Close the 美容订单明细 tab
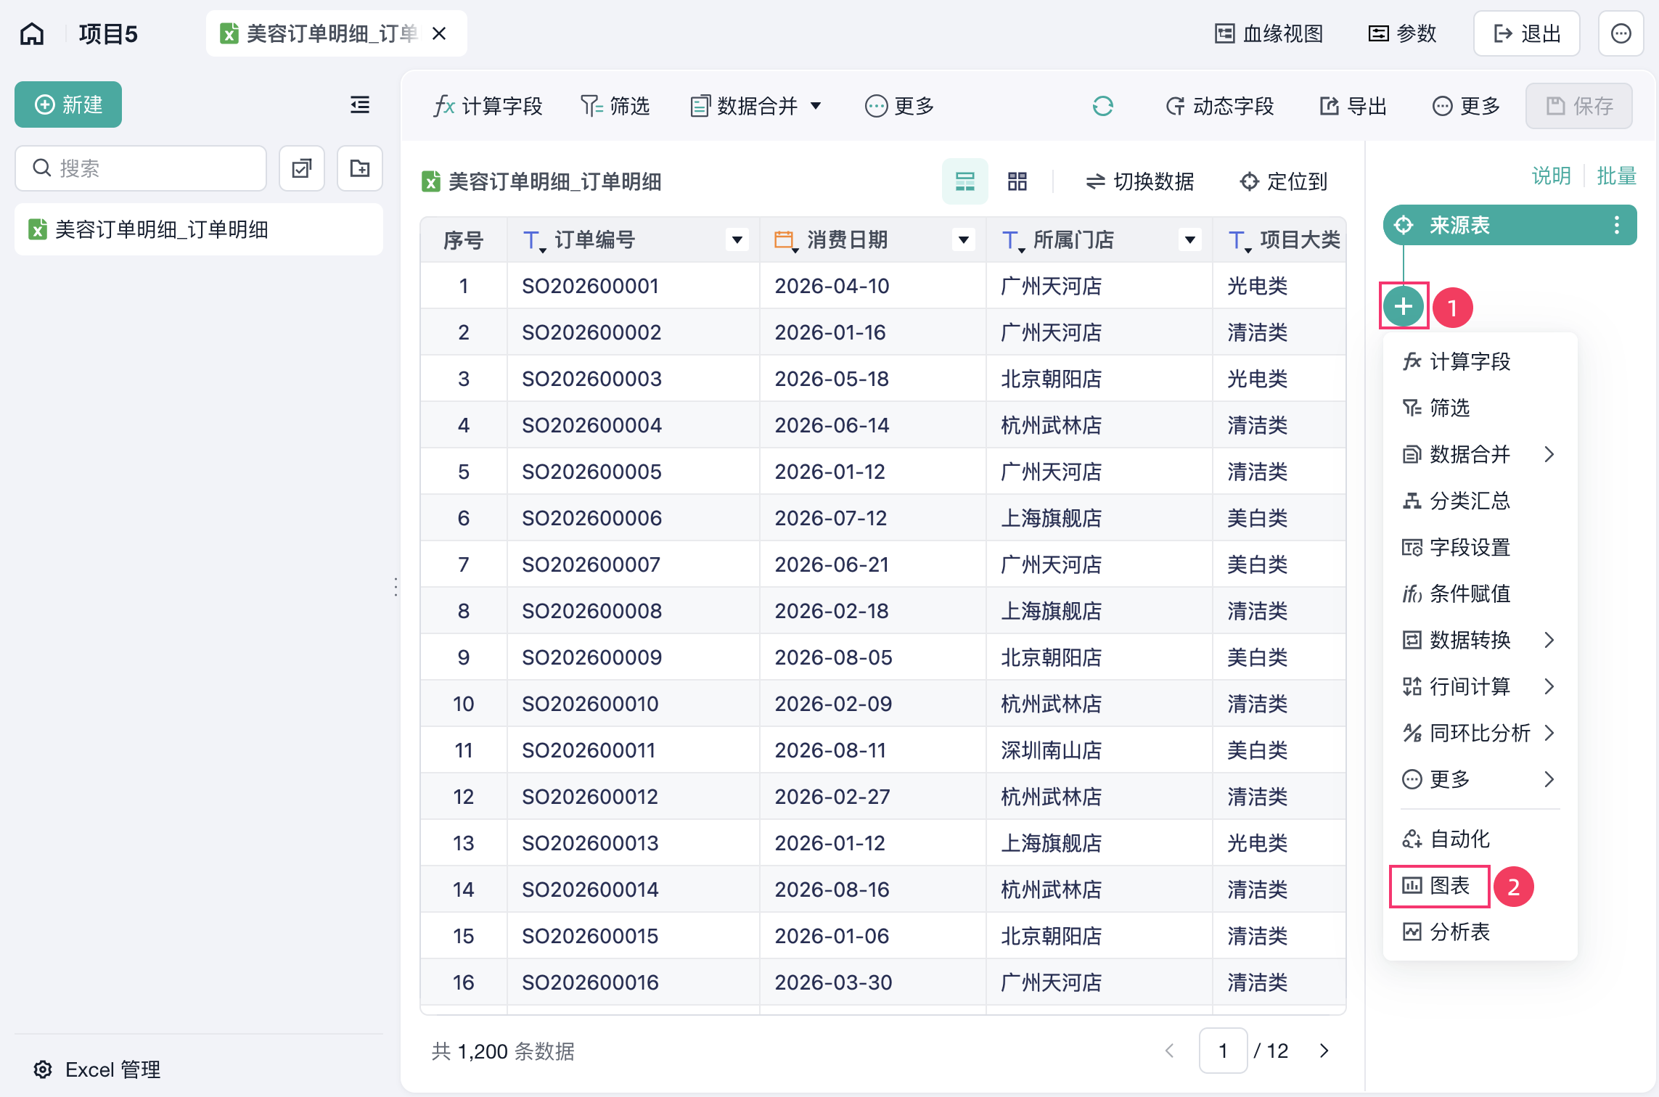Screen dimensions: 1659x1097 pos(439,34)
